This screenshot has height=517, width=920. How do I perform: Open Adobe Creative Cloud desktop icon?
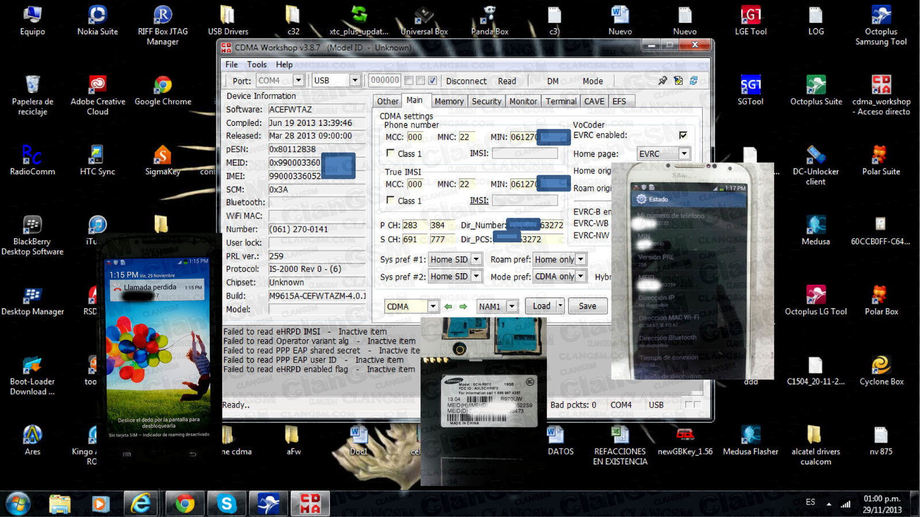(97, 95)
